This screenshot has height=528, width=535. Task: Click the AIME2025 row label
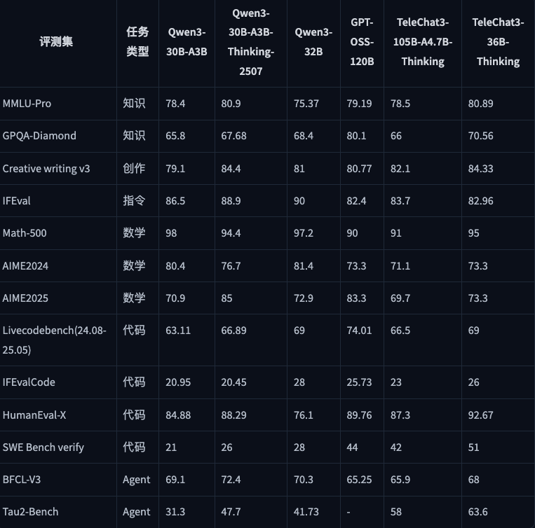click(25, 298)
